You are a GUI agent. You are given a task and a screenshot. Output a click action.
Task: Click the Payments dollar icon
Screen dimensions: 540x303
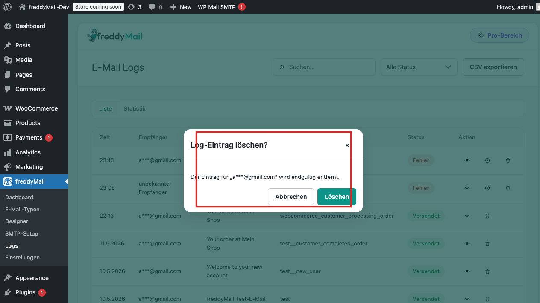tap(8, 137)
